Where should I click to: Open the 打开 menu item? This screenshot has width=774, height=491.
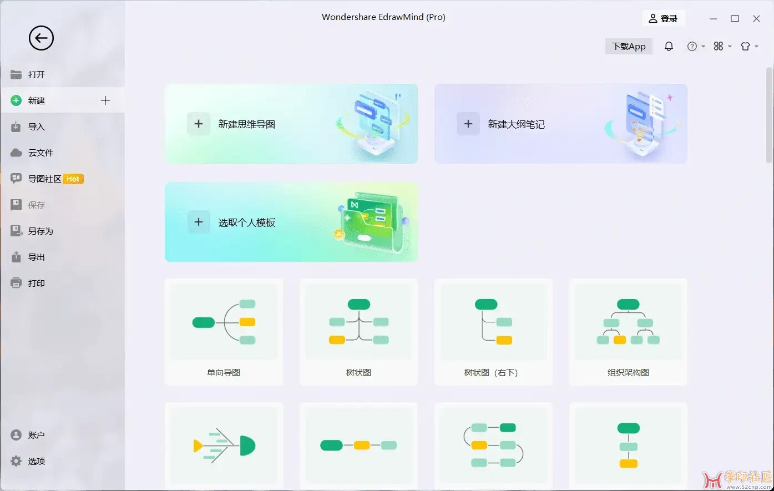click(63, 74)
